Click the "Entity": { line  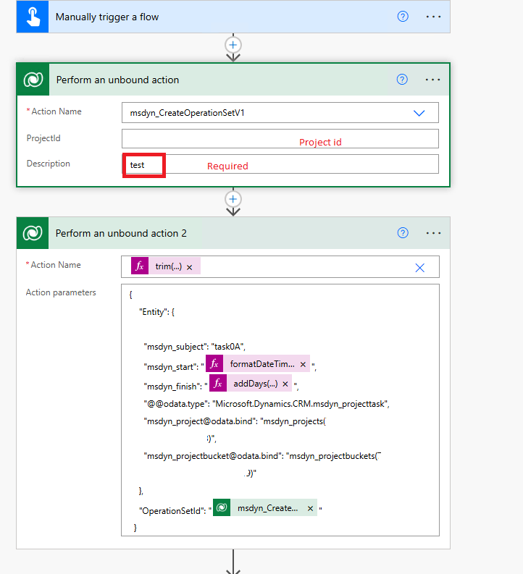(x=156, y=312)
